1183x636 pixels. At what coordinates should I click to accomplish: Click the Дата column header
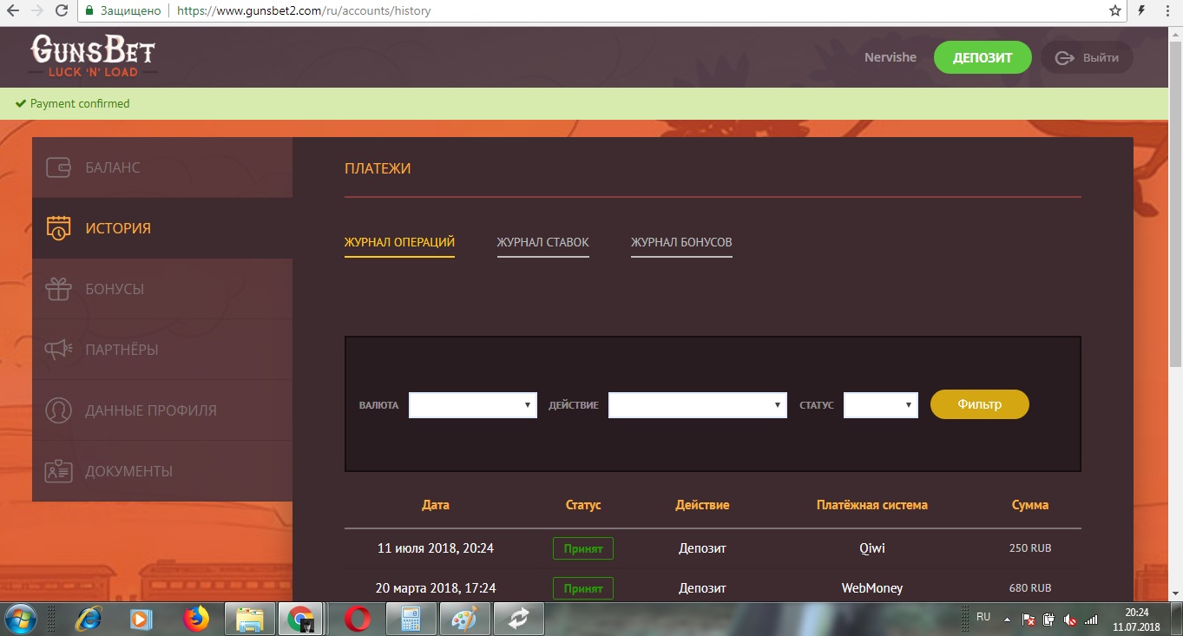pos(436,505)
